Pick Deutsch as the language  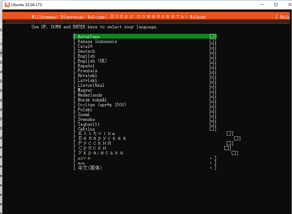(145, 51)
